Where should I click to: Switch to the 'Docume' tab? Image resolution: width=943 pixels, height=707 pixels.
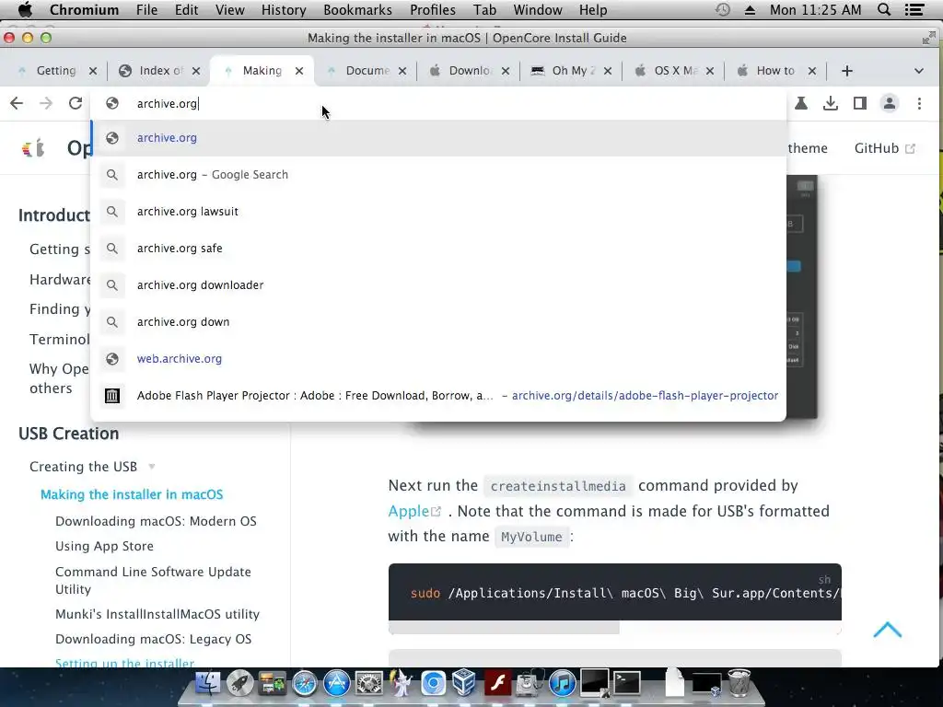pyautogui.click(x=367, y=71)
